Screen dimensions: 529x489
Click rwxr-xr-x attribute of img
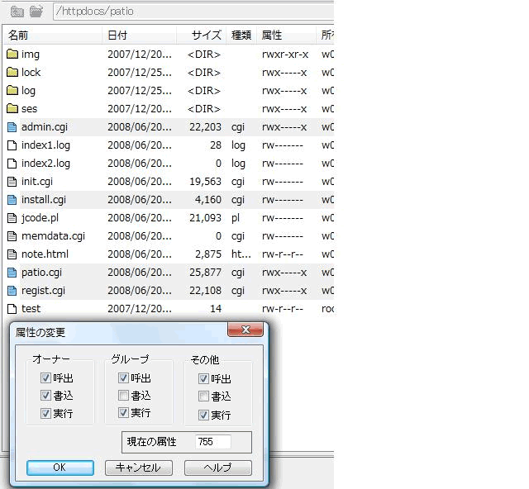[x=285, y=54]
